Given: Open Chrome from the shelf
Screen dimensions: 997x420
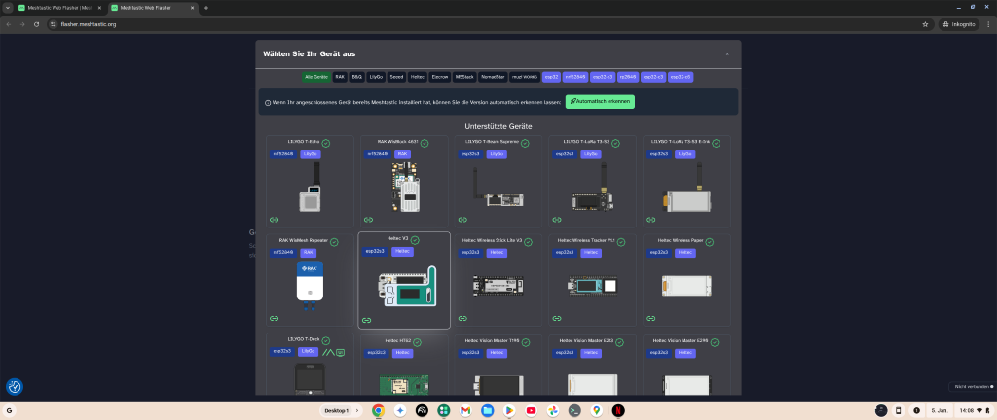Looking at the screenshot, I should pyautogui.click(x=378, y=410).
